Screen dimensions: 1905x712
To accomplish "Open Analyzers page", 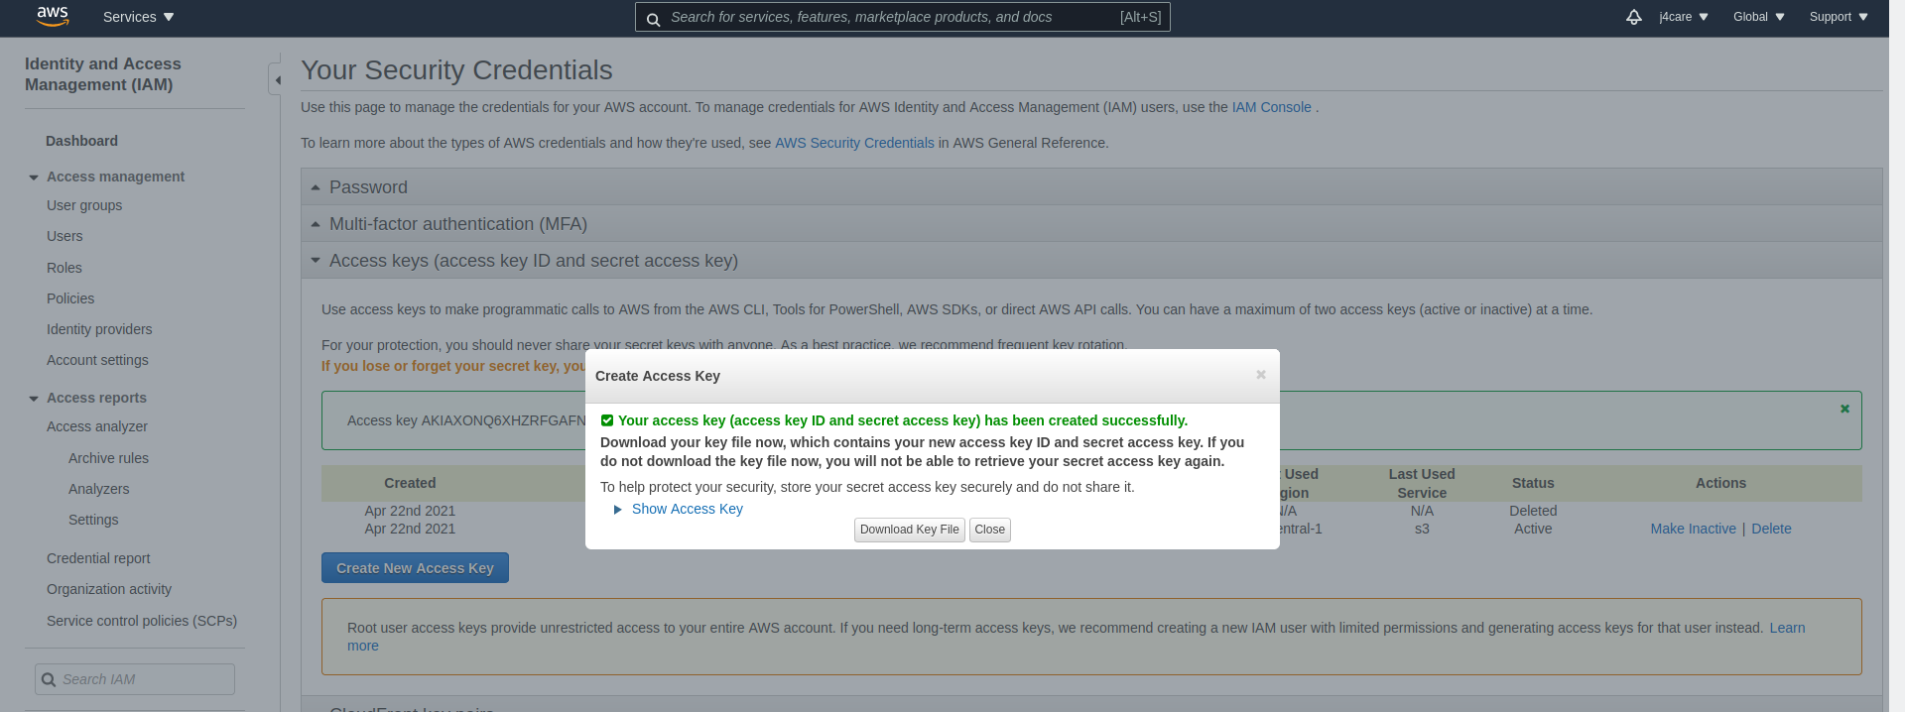I will coord(98,489).
